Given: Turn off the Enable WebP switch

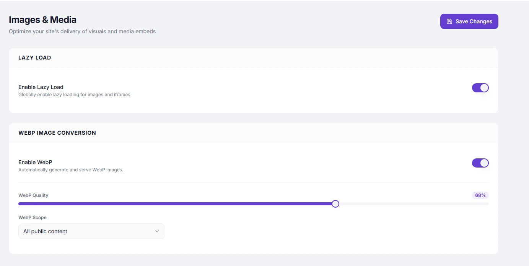Looking at the screenshot, I should (480, 163).
